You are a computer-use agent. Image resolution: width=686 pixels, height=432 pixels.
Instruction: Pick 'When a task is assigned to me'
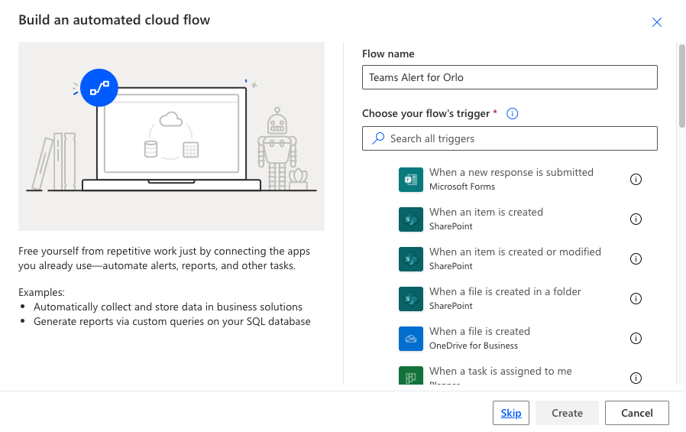500,372
